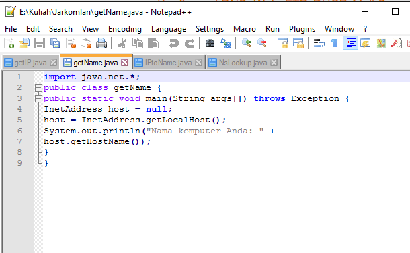Click the Save All icon
Viewport: 410px width, 253px height.
tap(55, 43)
